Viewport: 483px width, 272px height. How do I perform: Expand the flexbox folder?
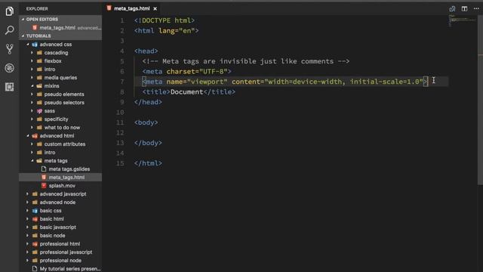[32, 61]
